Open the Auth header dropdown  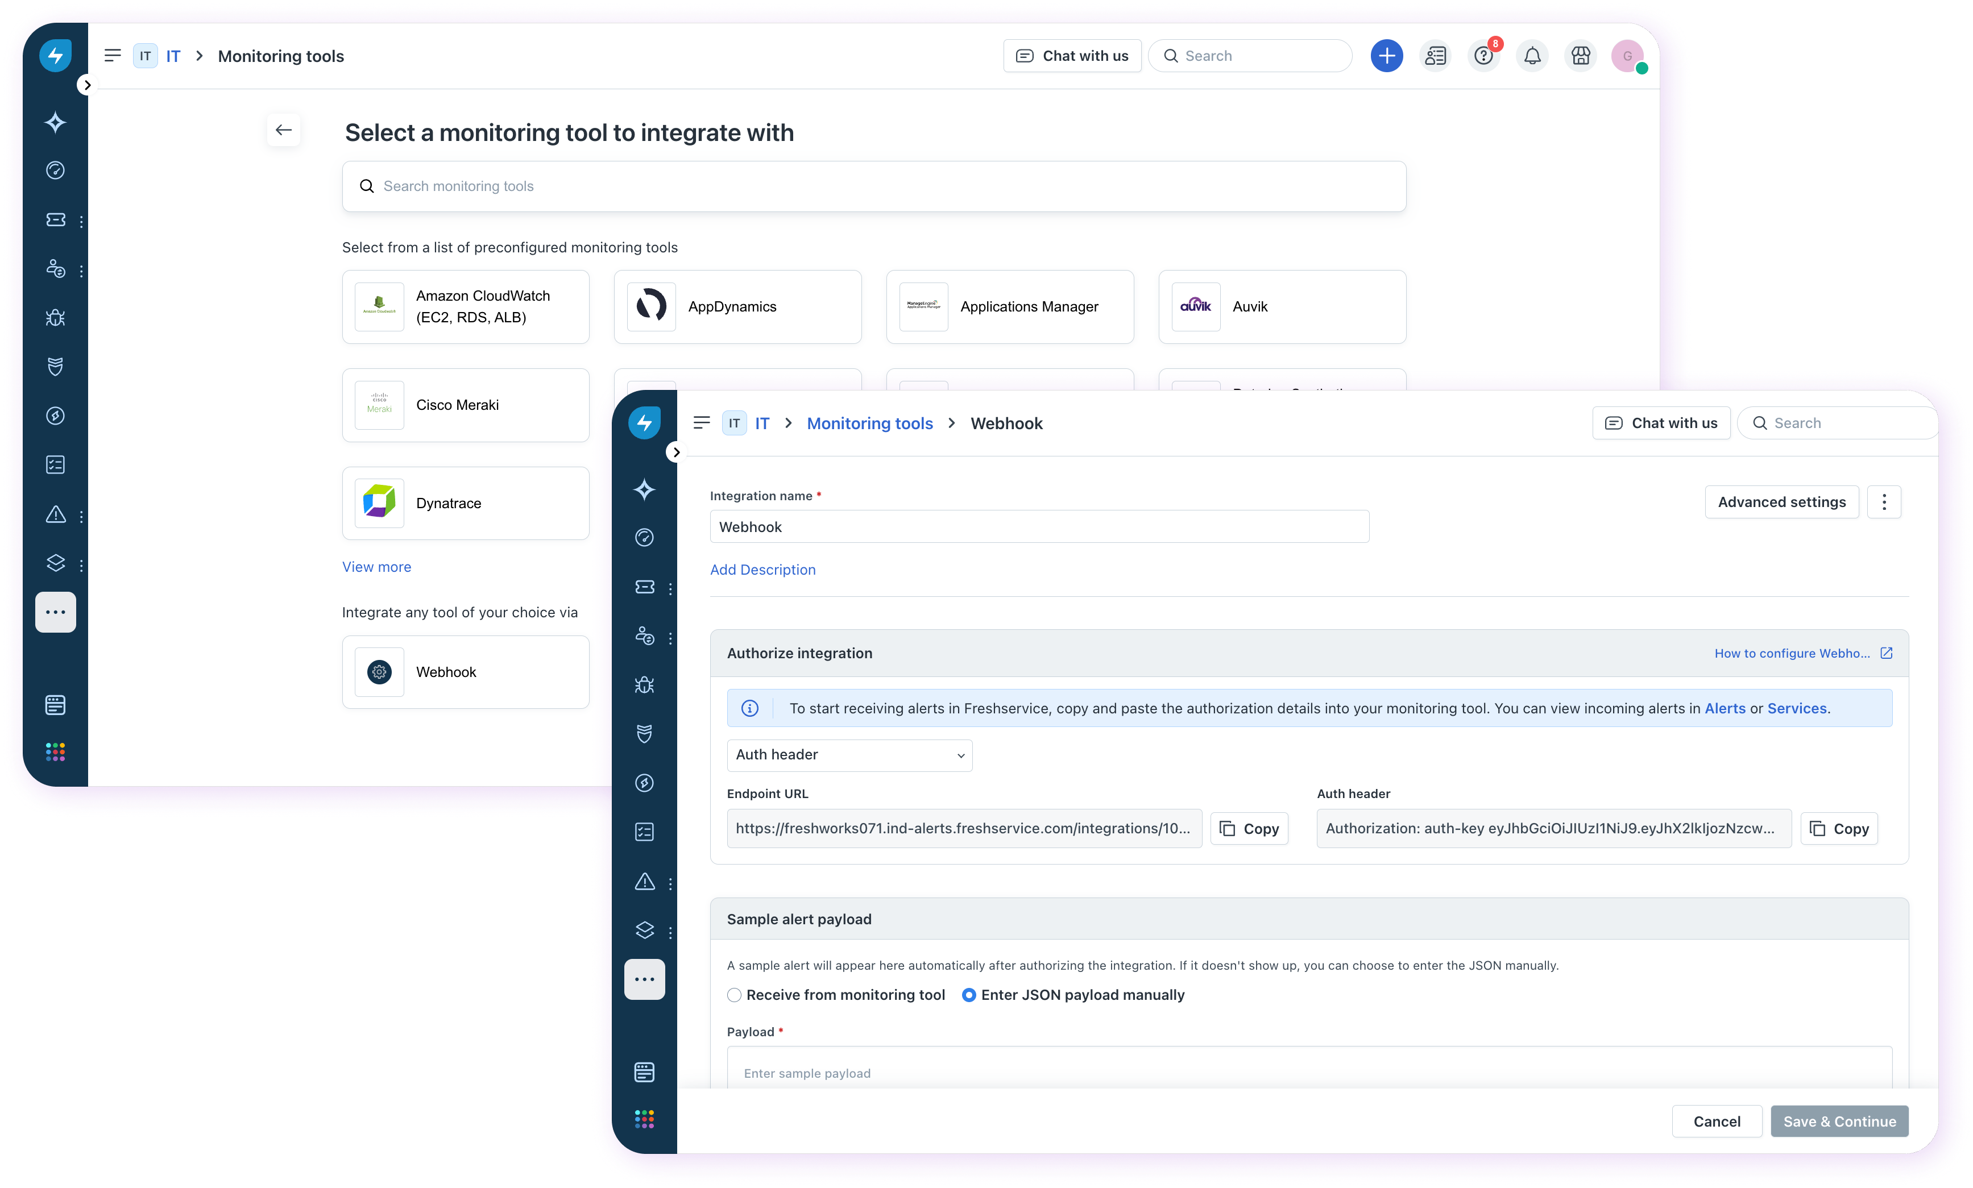pos(849,755)
